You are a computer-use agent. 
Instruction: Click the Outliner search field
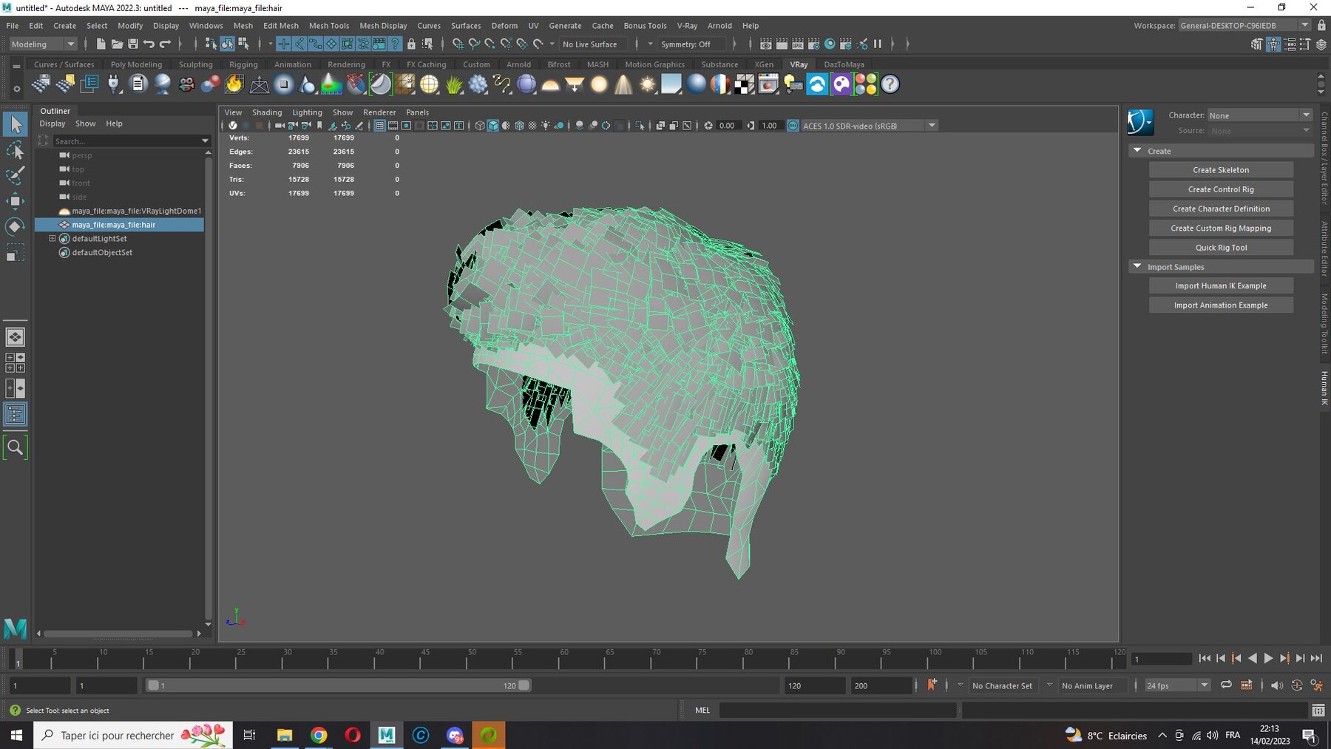click(x=126, y=140)
